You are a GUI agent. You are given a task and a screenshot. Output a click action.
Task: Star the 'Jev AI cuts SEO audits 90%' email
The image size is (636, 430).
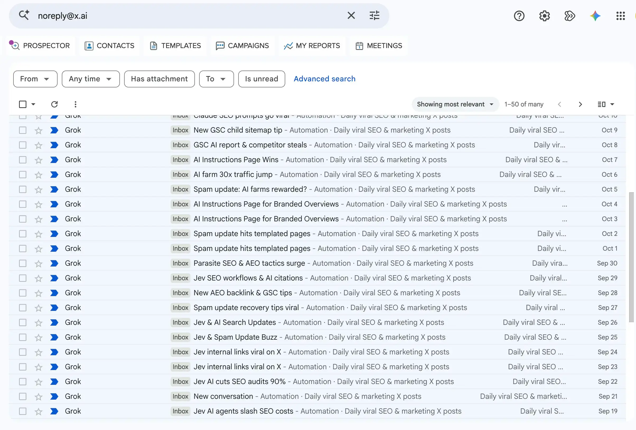click(39, 382)
